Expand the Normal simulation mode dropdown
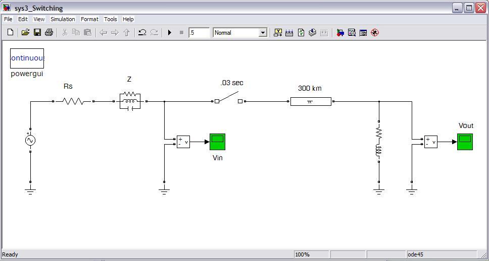489x261 pixels. [x=262, y=33]
